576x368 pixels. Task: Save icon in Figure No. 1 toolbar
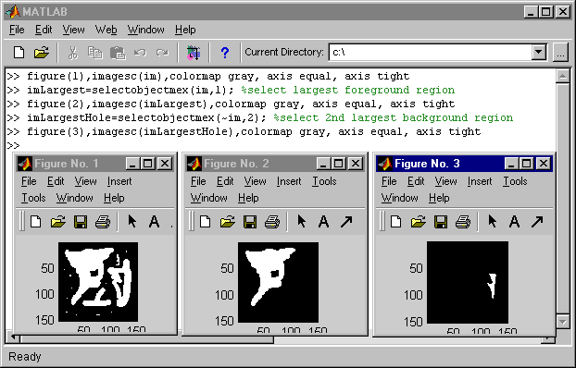[x=81, y=222]
